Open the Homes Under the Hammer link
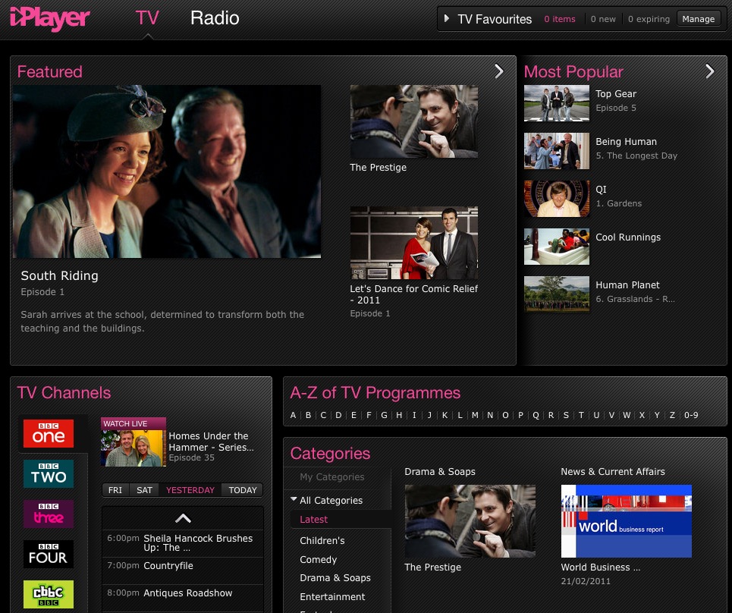Viewport: 732px width, 613px height. pos(211,442)
